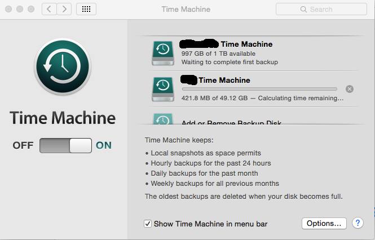Switch Time Machine OFF/ON toggle
Screen dimensions: 375x240
(x=65, y=145)
